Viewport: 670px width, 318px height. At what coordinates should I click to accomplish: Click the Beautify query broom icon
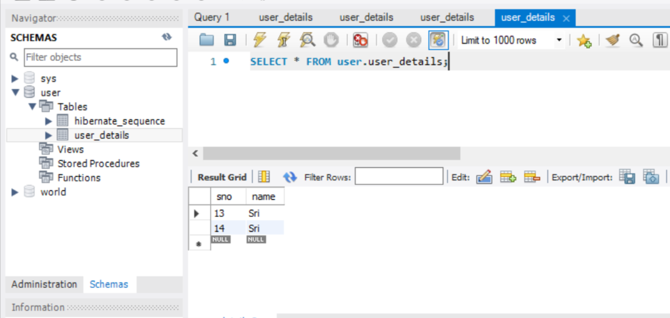click(613, 40)
